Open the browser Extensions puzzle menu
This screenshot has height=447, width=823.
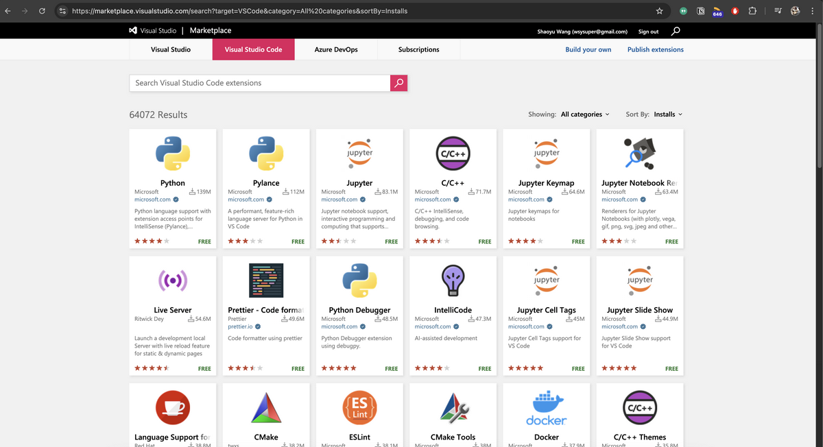(752, 11)
